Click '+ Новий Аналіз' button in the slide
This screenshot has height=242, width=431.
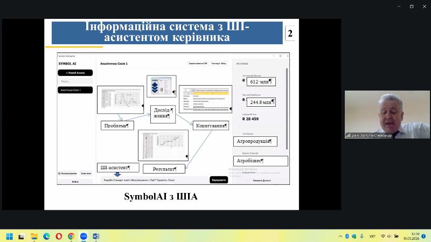[x=75, y=73]
